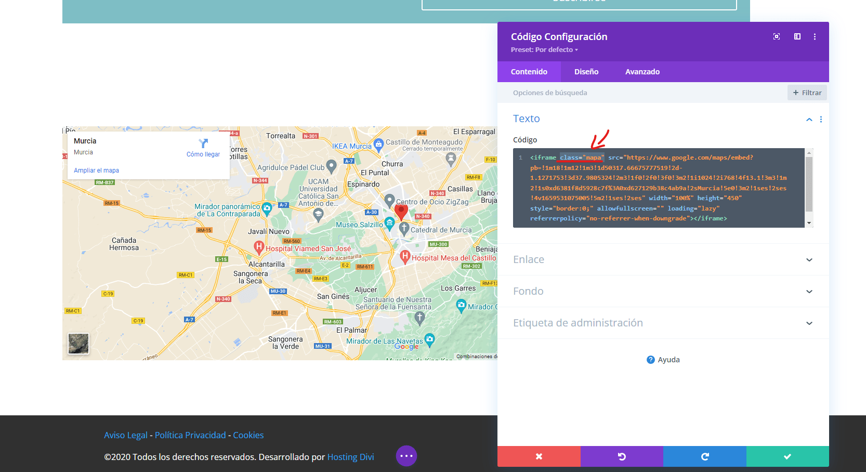866x472 pixels.
Task: Click Hospital Viamed San José marker
Action: [x=259, y=247]
